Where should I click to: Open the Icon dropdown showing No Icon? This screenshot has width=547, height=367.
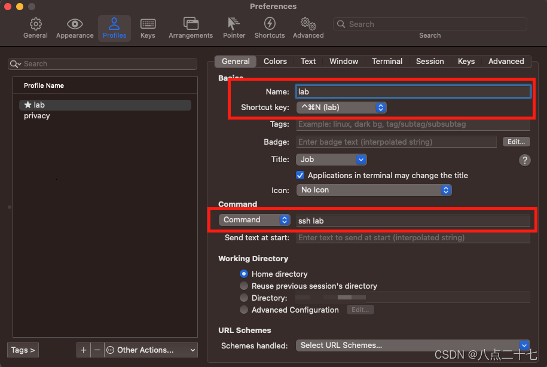(x=374, y=190)
